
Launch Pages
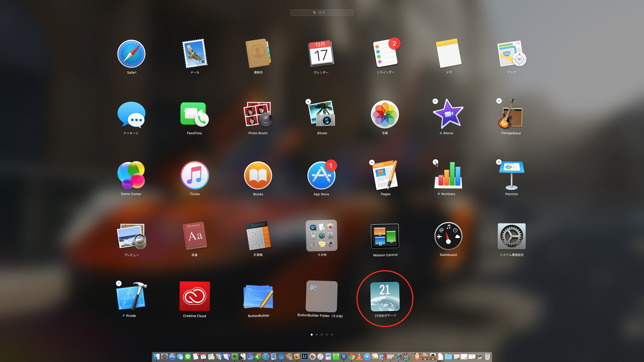(385, 175)
